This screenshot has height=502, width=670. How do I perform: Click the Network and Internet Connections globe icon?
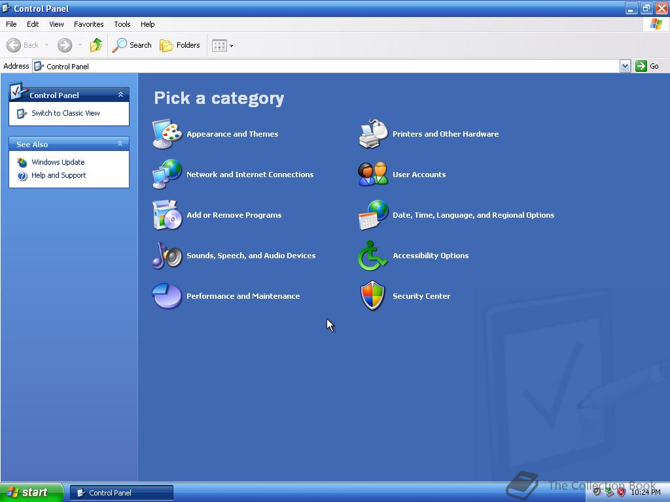(x=167, y=174)
